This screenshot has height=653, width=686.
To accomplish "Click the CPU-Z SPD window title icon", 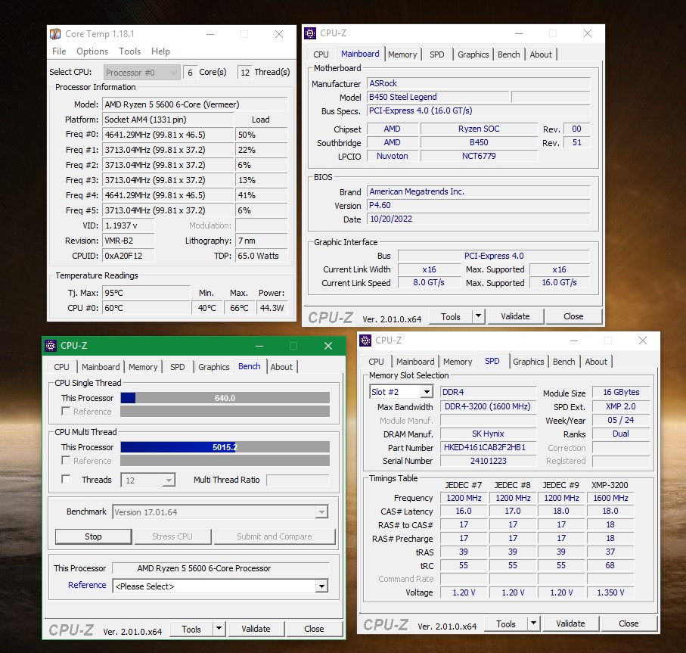I will point(365,340).
